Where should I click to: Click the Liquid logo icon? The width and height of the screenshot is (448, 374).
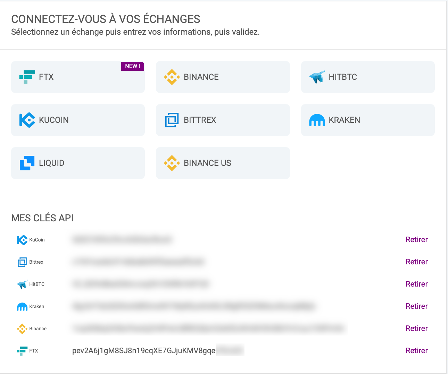click(x=27, y=163)
